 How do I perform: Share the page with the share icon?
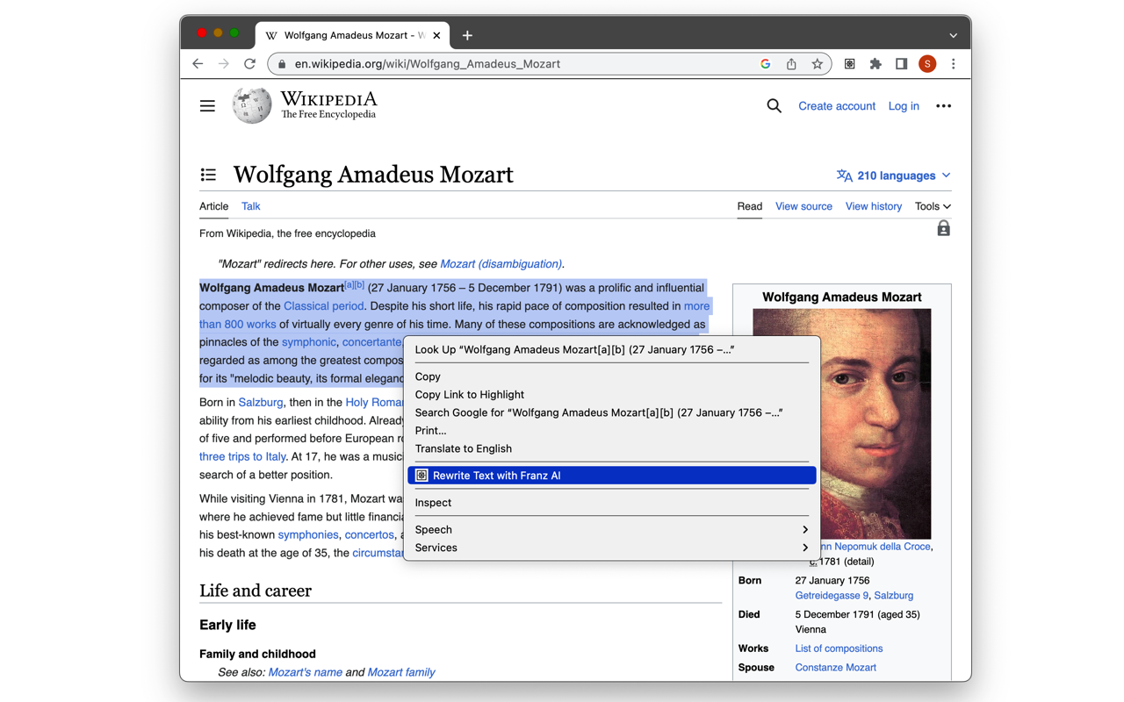point(791,64)
